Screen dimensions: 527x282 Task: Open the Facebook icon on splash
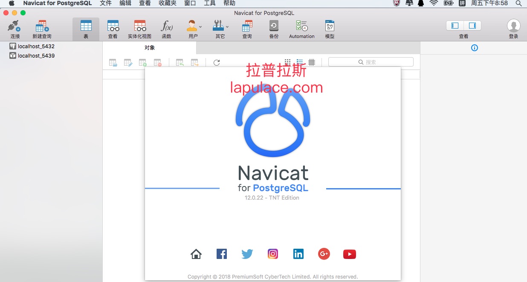click(x=222, y=254)
